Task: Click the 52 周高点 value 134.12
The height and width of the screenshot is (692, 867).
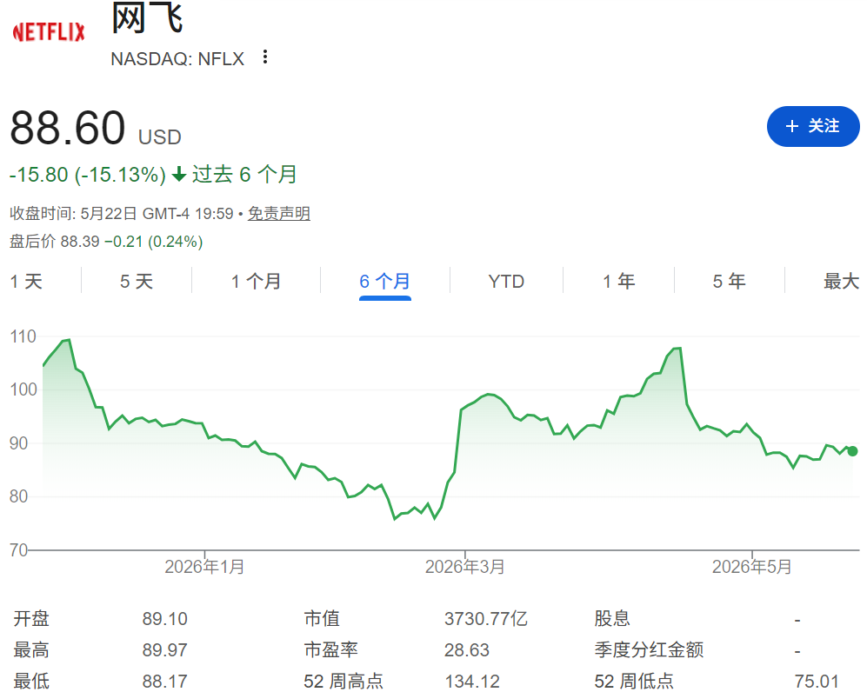Action: 472,681
